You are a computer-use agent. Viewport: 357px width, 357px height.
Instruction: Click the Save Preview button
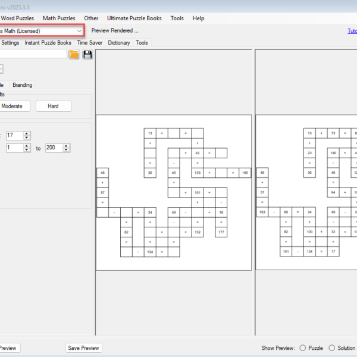coord(83,348)
